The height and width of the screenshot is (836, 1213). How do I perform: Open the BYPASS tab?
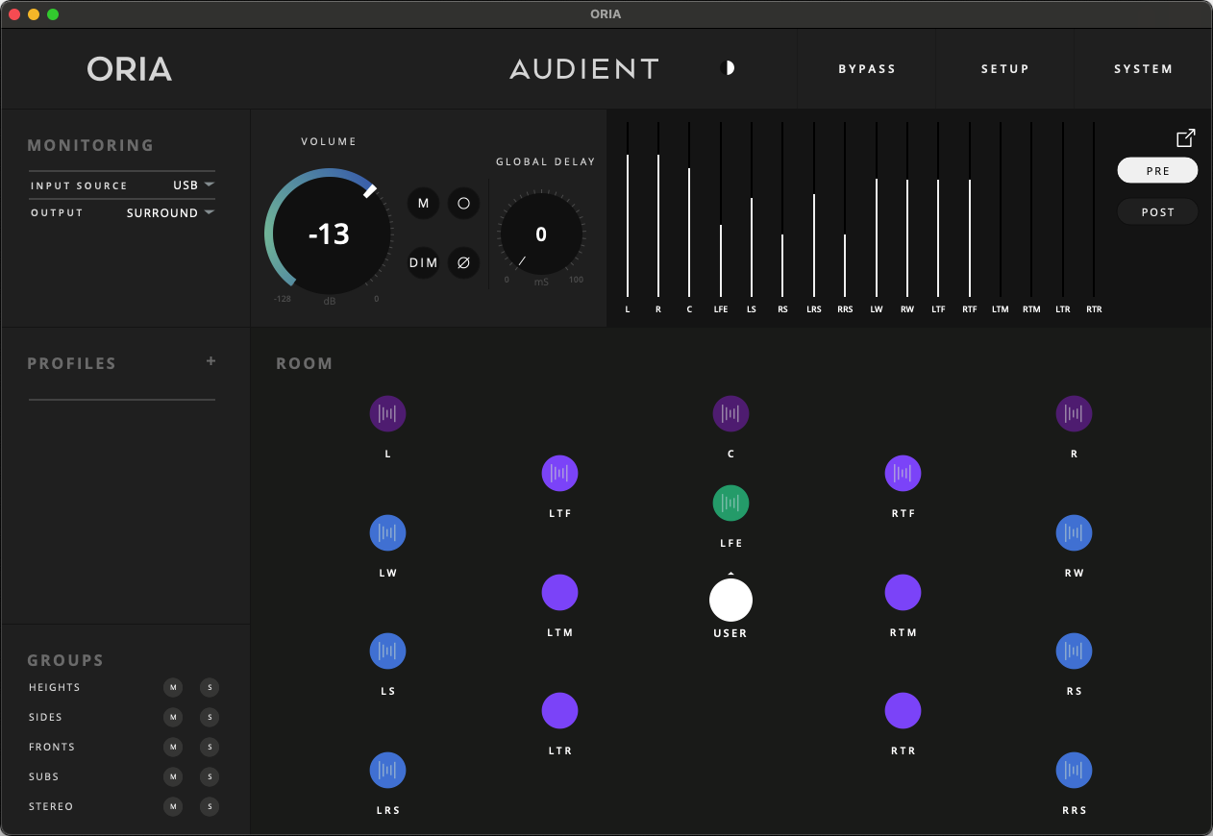867,69
